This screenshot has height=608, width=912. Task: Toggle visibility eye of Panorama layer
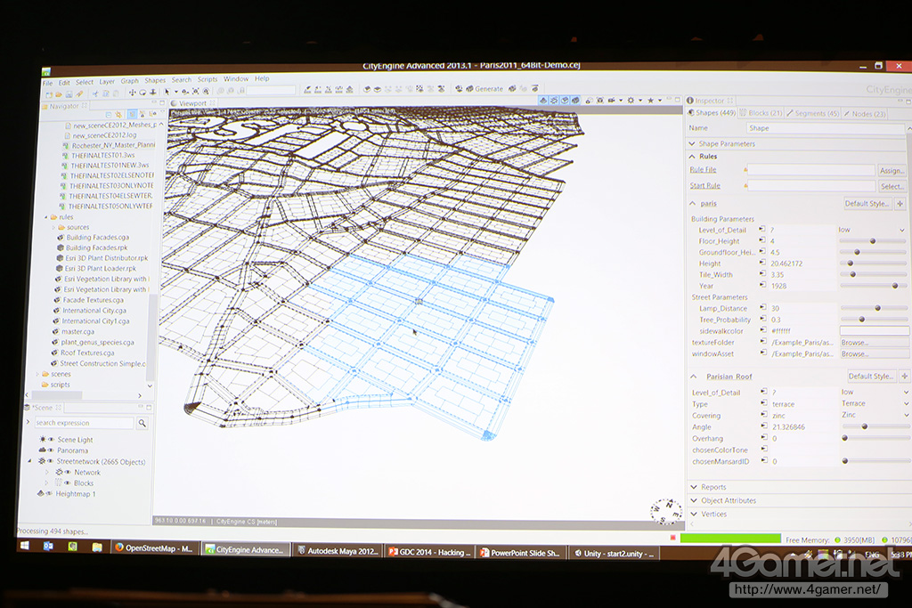(x=51, y=450)
